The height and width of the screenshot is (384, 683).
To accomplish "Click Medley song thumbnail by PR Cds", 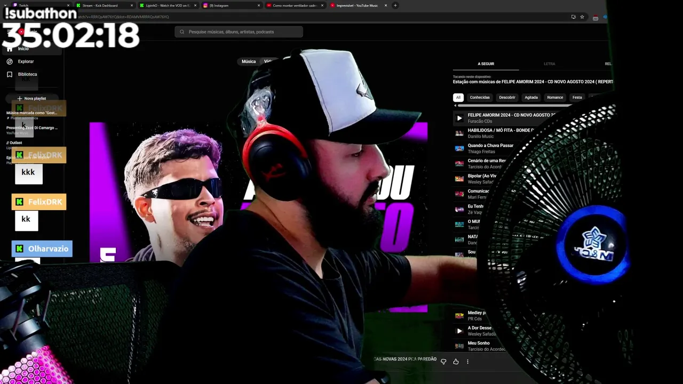I will coord(459,316).
